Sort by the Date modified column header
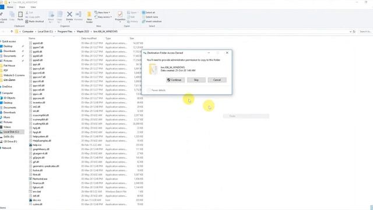The image size is (373, 210). tap(89, 38)
